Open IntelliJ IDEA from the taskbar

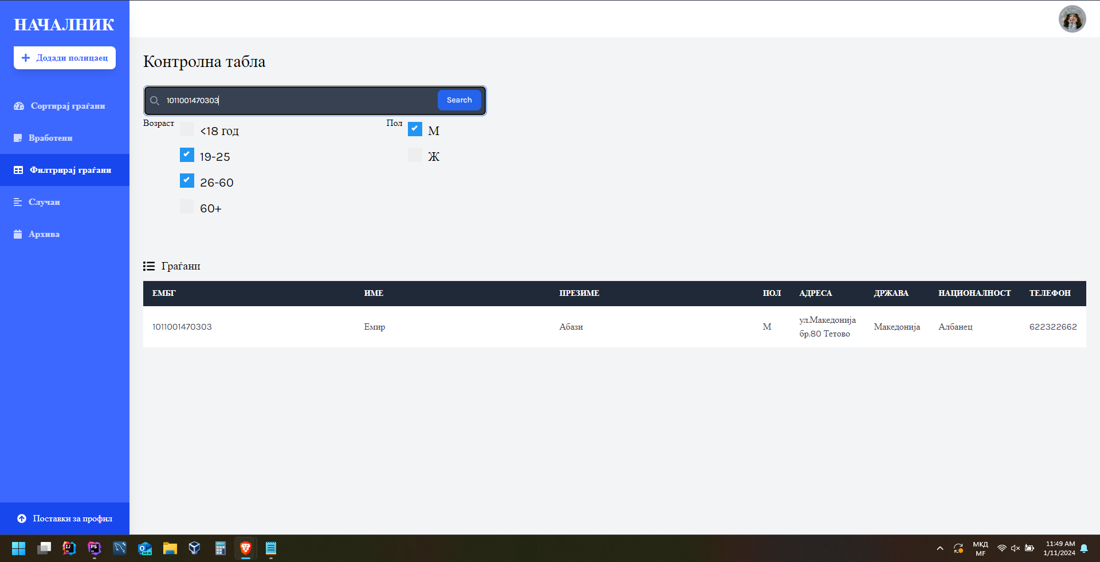point(69,548)
